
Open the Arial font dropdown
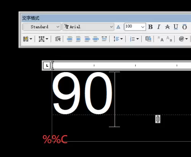88,27
